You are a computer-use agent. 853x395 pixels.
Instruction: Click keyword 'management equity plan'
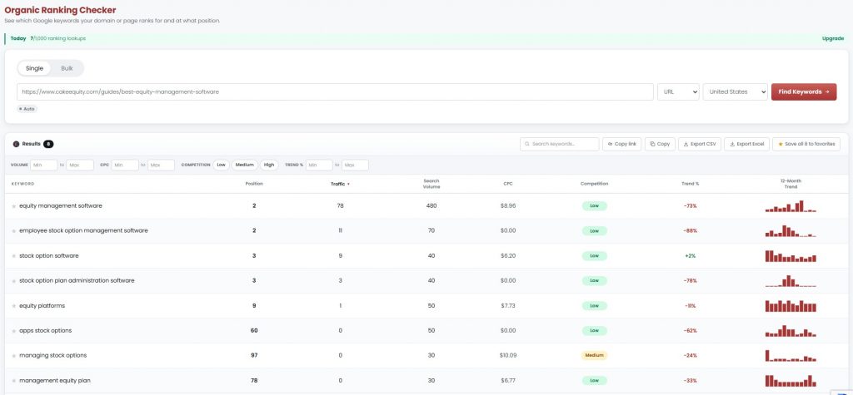tap(55, 381)
